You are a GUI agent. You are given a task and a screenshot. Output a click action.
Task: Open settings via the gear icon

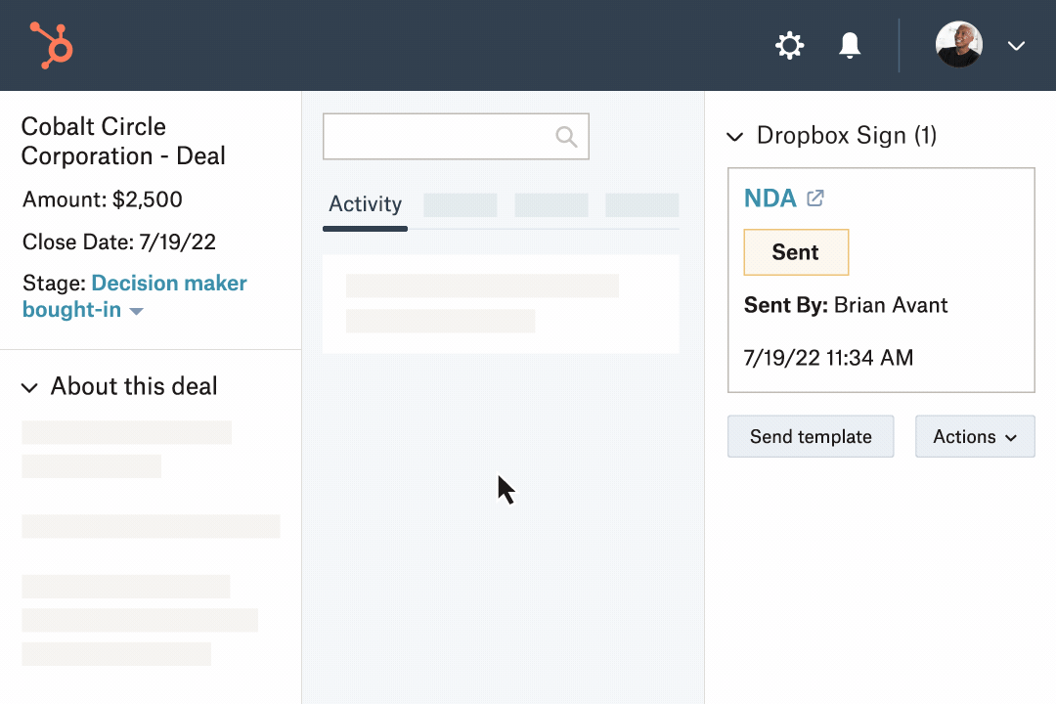(x=789, y=45)
